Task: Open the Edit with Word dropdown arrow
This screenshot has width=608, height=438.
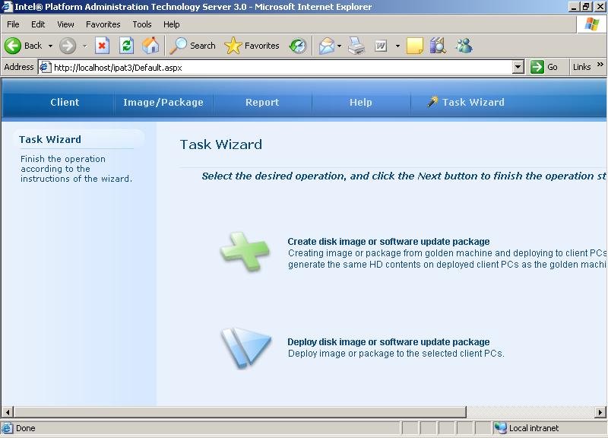Action: point(397,46)
